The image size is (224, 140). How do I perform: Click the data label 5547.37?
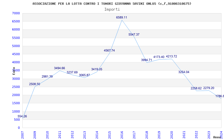pyautogui.click(x=134, y=34)
